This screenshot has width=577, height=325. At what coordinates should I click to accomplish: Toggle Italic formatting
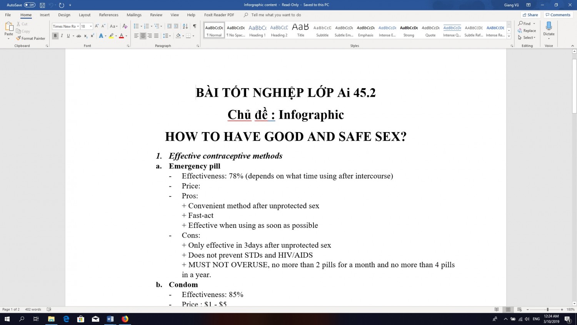pos(62,36)
